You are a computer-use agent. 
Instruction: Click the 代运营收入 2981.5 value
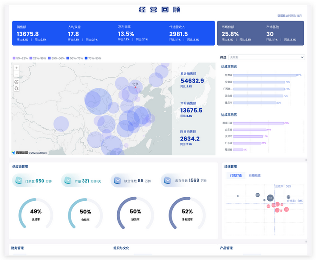click(x=179, y=34)
